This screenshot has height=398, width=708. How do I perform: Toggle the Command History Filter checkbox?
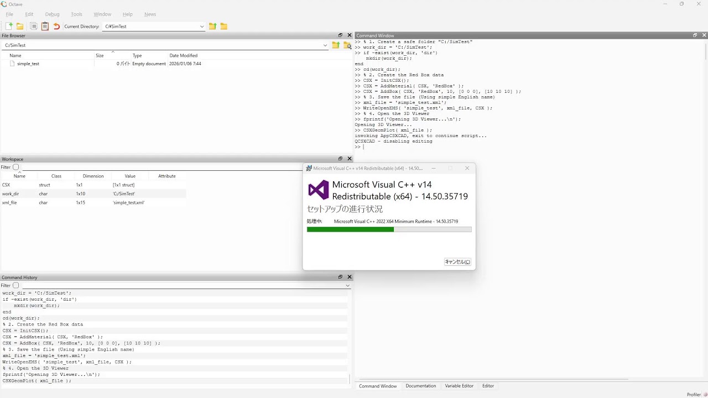pos(15,285)
